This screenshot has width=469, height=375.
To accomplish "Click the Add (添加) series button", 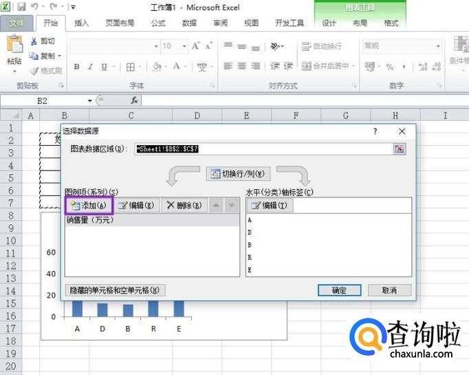I will [x=89, y=205].
